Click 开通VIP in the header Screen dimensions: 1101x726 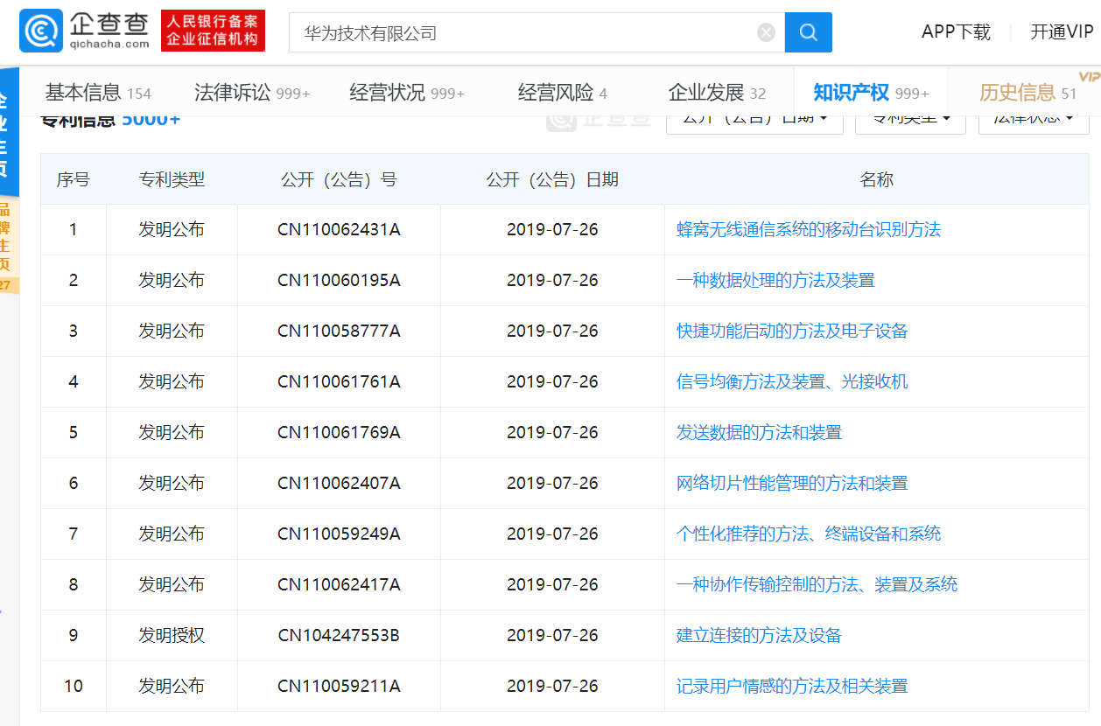(1062, 32)
